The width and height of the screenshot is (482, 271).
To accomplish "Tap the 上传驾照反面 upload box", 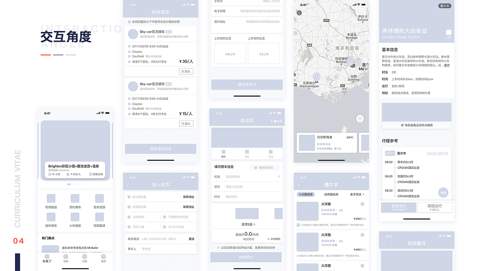I will 264,53.
